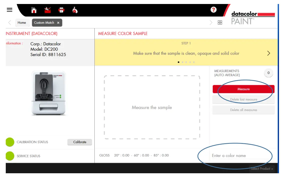
Task: Jump to second step indicator dot
Action: click(x=182, y=62)
